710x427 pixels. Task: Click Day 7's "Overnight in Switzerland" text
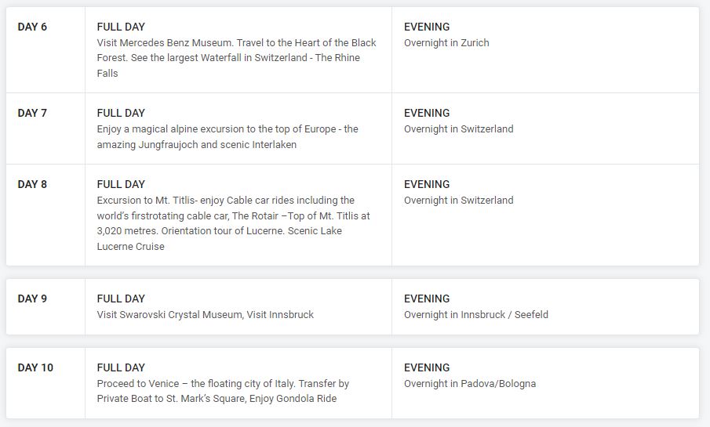(458, 128)
